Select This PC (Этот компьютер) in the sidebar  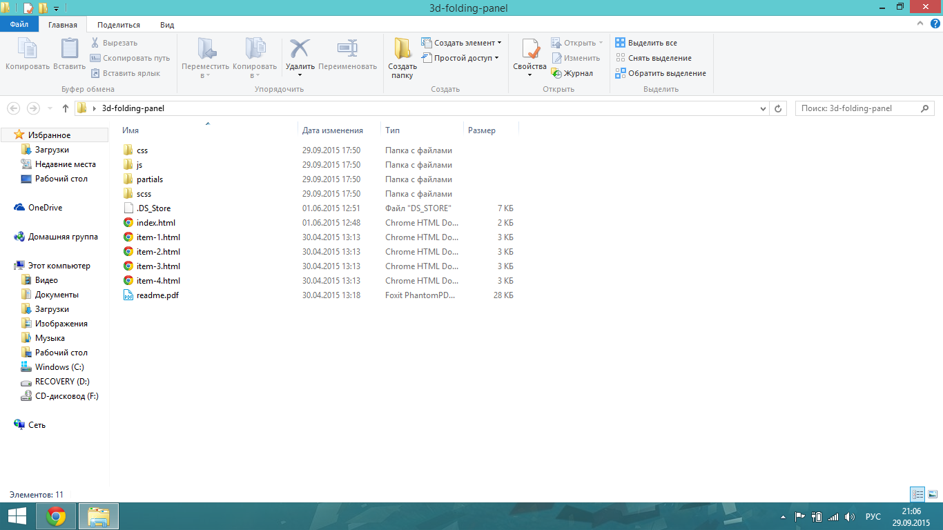tap(59, 266)
